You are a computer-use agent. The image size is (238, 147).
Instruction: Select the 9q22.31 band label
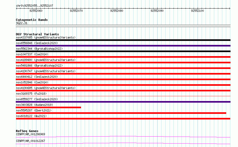[22, 23]
